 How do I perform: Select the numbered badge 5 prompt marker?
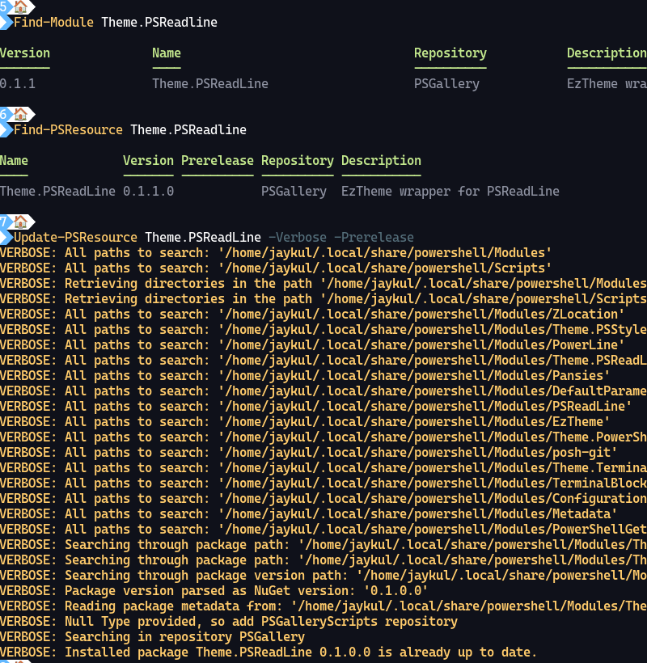(5, 8)
